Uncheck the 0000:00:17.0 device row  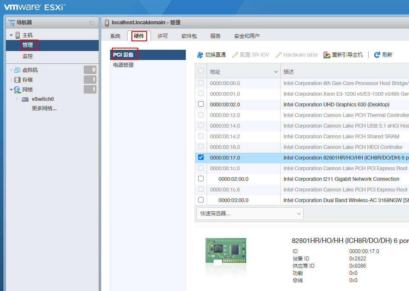point(201,157)
